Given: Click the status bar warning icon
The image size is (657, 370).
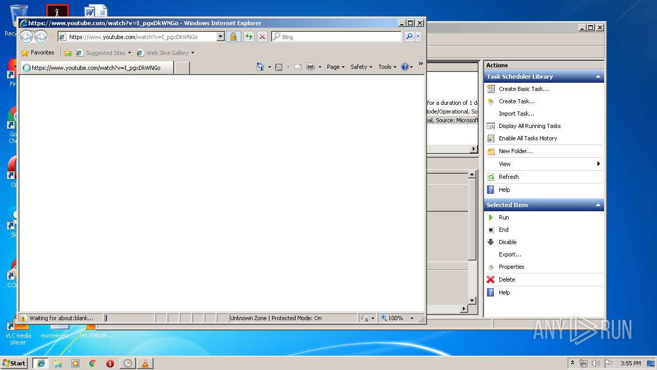Looking at the screenshot, I should coord(24,318).
